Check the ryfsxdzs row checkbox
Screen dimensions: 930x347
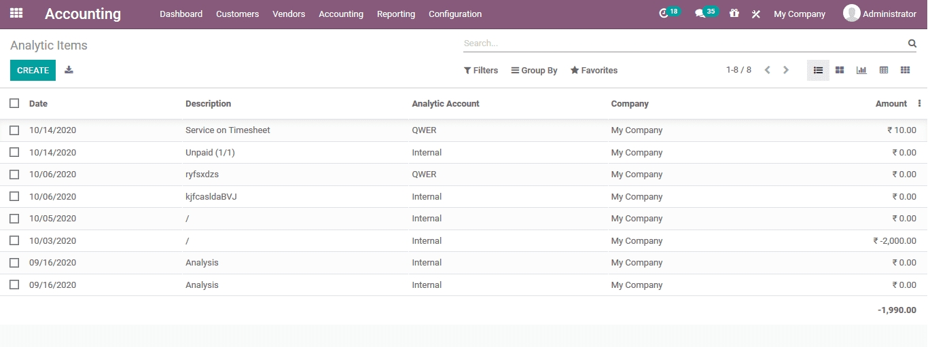tap(14, 175)
